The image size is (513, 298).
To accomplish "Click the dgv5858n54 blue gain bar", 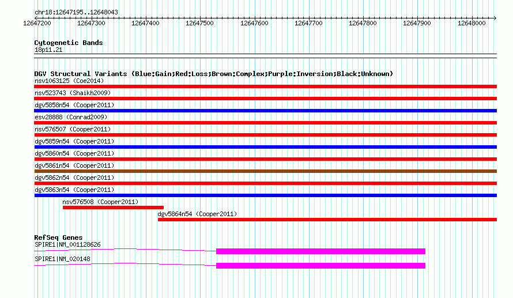I will pyautogui.click(x=265, y=111).
